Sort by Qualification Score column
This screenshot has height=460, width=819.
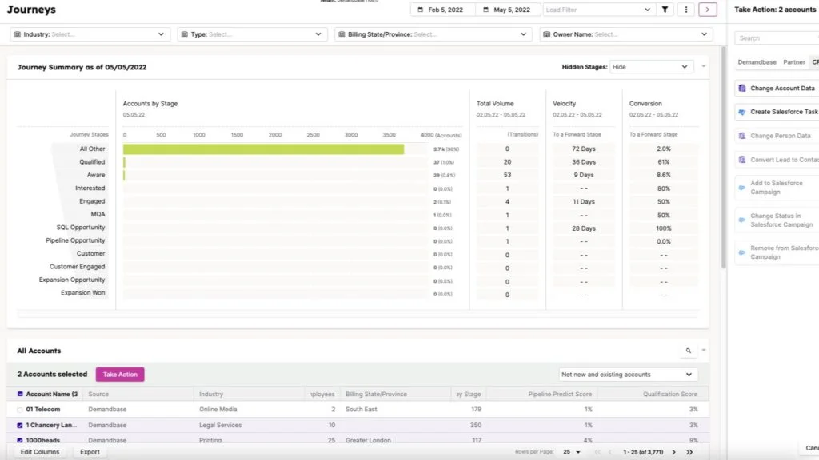pos(670,394)
